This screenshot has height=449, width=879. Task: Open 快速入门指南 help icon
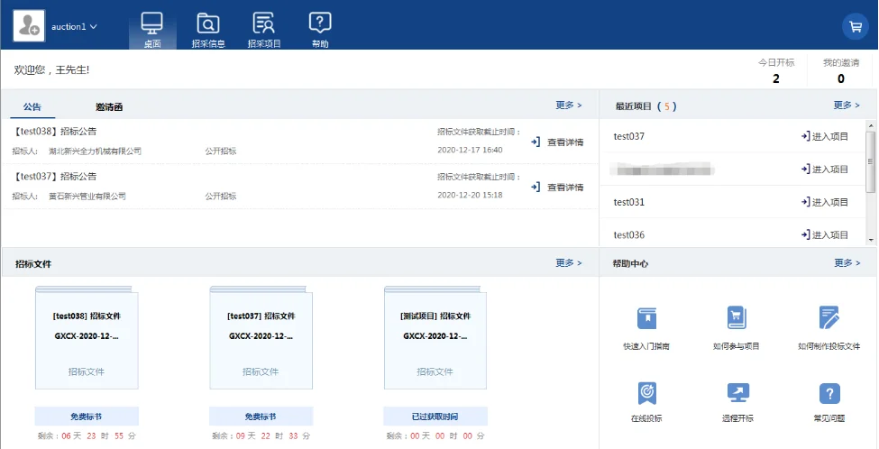646,318
